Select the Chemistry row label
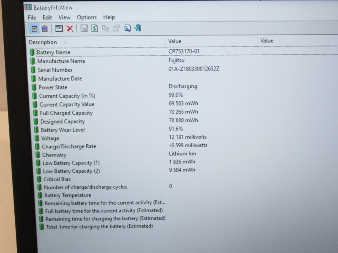338x253 pixels. [54, 155]
